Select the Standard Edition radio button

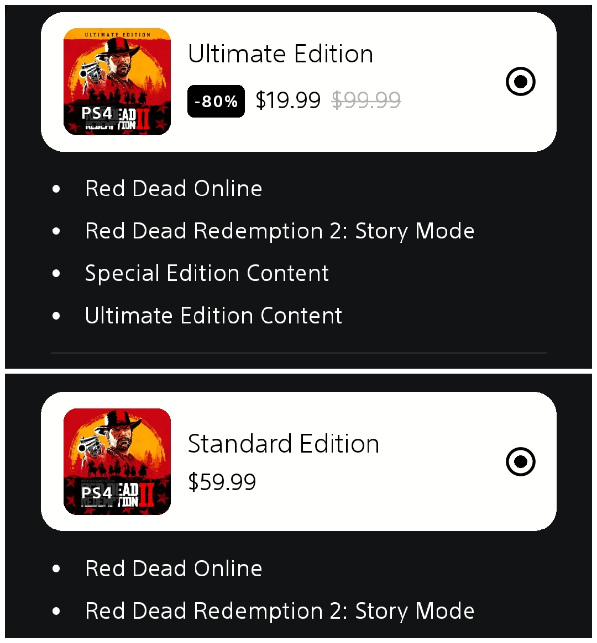(x=520, y=461)
